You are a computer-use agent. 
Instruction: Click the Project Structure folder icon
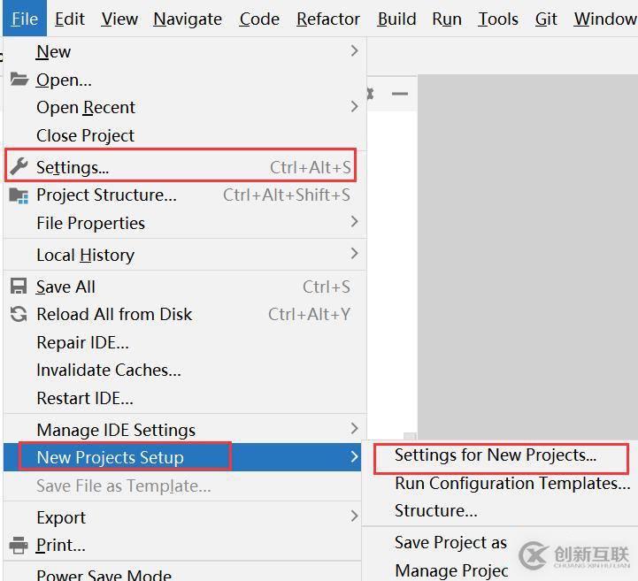tap(19, 195)
